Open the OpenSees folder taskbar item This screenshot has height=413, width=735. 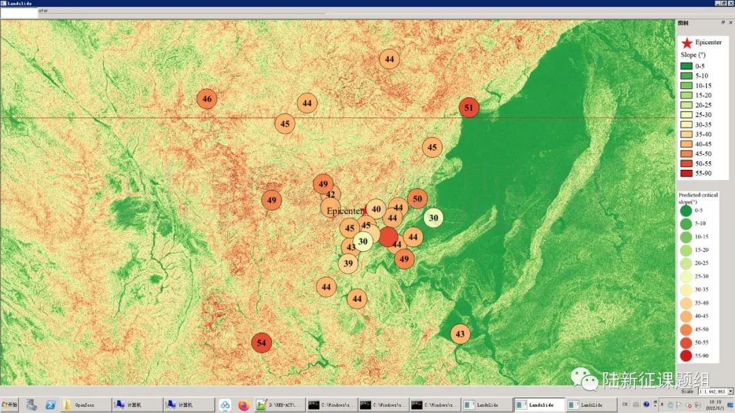[x=84, y=405]
